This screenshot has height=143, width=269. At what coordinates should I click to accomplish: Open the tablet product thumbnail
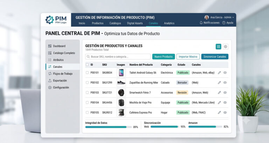coord(121,73)
